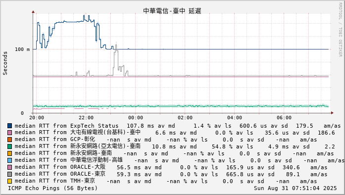345x195 pixels.
Task: Click the ICMP Echo Pings (56 Bytes) text
Action: pyautogui.click(x=52, y=188)
